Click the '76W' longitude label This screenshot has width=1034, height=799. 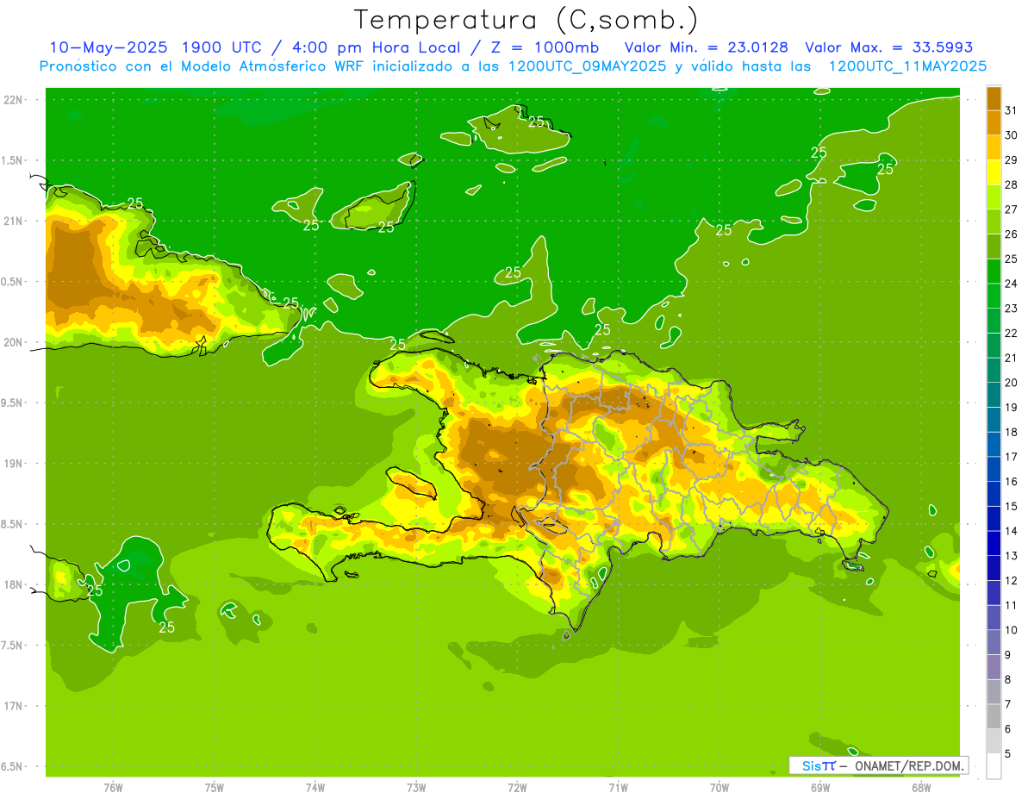[113, 787]
